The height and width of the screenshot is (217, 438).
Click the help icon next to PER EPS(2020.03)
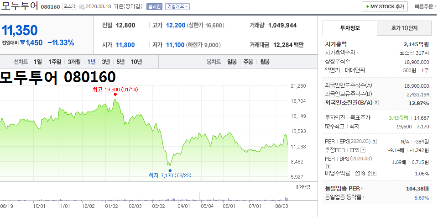coord(375,142)
